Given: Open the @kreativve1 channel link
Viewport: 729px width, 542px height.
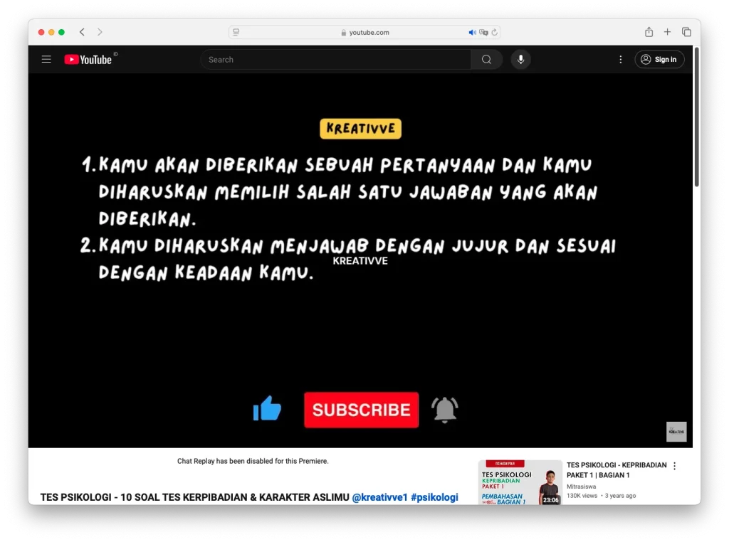Looking at the screenshot, I should point(379,497).
